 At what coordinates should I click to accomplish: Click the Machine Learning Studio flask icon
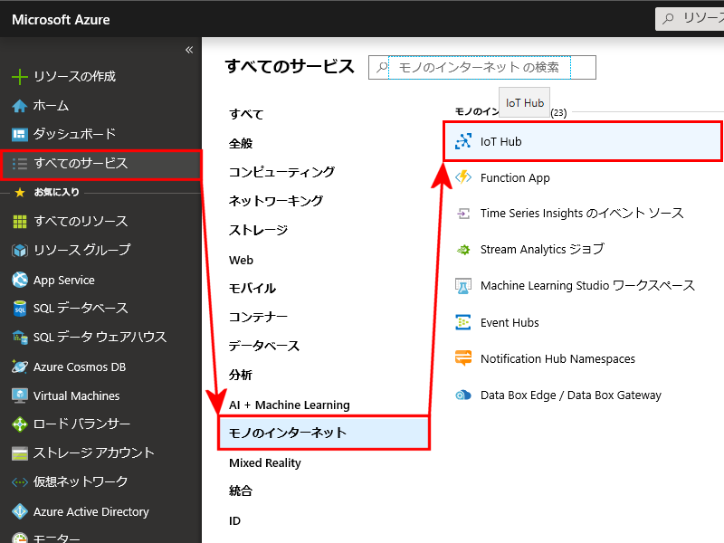[x=463, y=286]
